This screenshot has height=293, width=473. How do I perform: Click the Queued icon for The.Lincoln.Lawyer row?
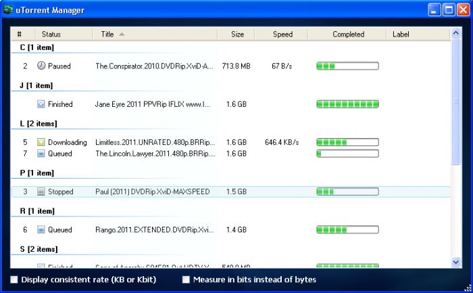click(x=41, y=154)
